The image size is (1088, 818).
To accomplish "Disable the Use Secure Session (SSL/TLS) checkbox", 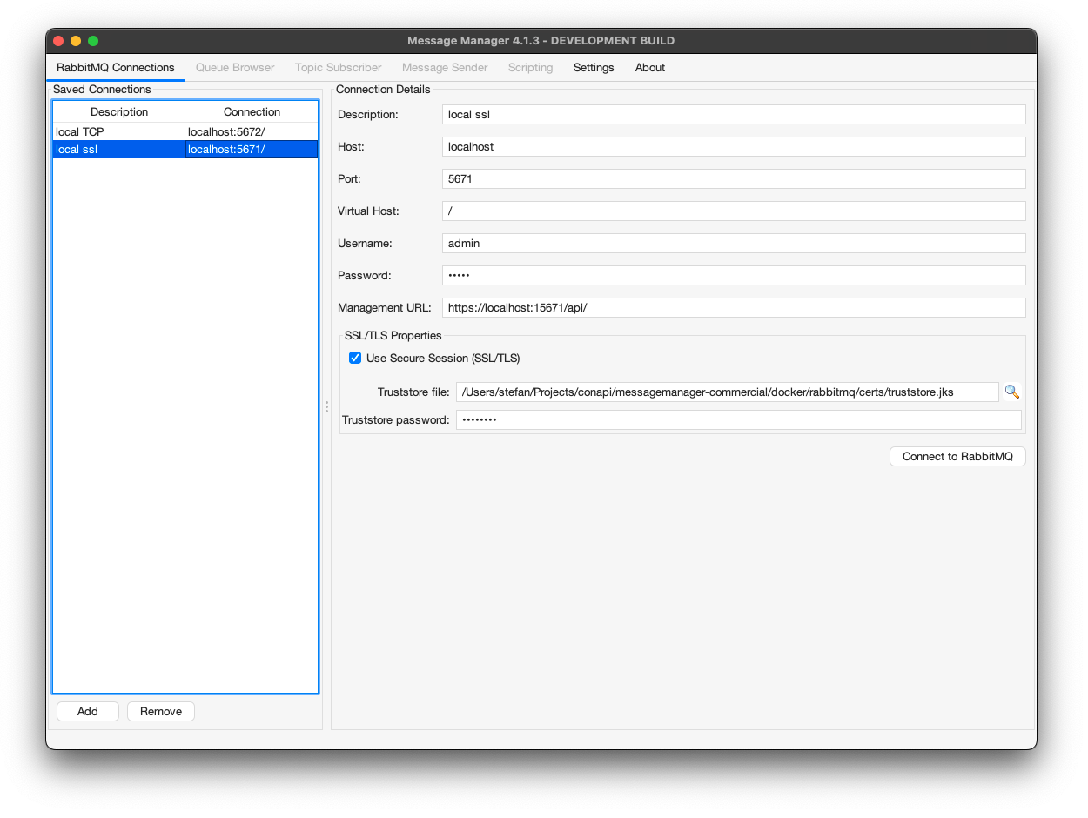I will point(355,358).
